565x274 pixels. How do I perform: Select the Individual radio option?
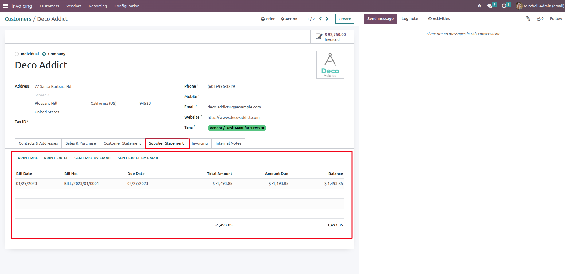[x=17, y=54]
